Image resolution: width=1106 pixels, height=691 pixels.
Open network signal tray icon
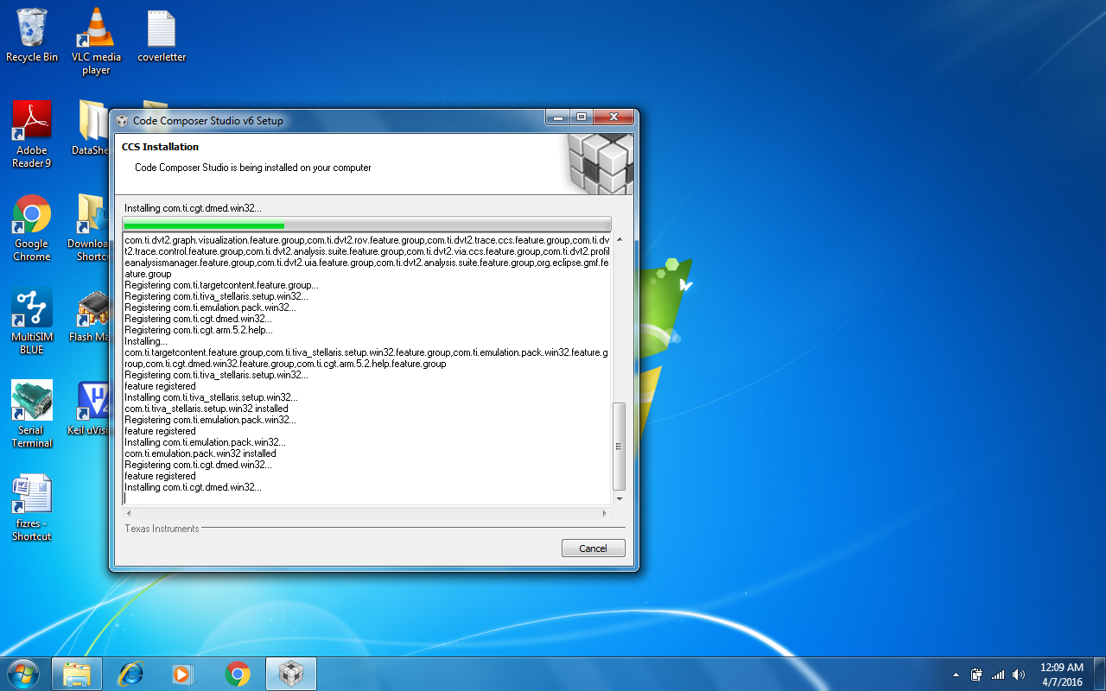point(998,675)
